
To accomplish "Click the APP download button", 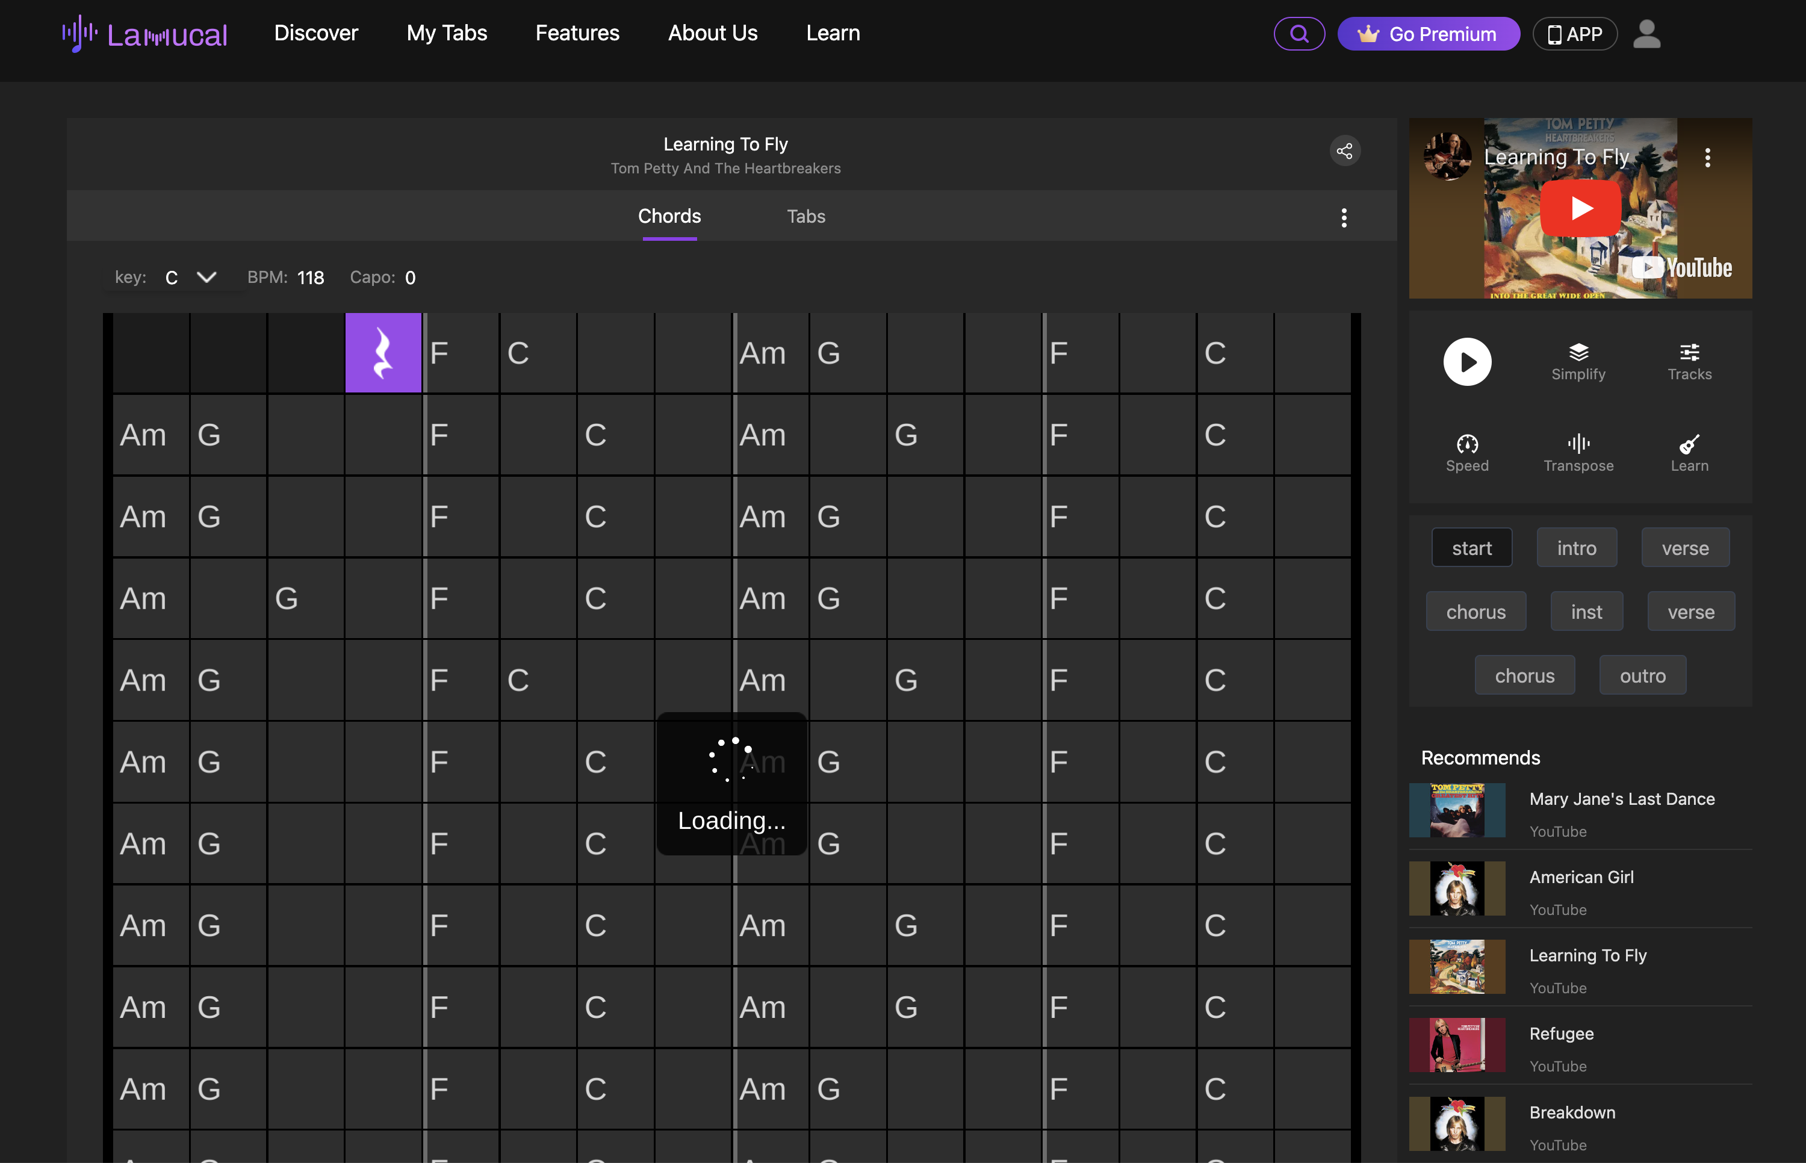I will [1574, 34].
